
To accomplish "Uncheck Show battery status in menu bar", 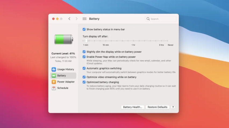I will pyautogui.click(x=84, y=29).
